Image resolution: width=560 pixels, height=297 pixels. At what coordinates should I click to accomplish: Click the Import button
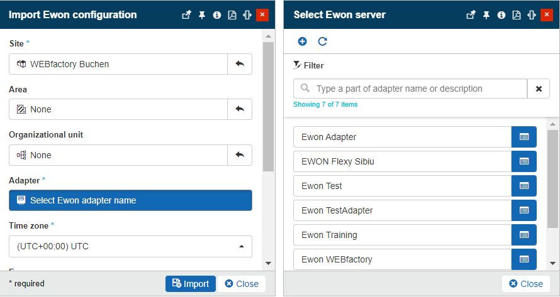pos(191,284)
